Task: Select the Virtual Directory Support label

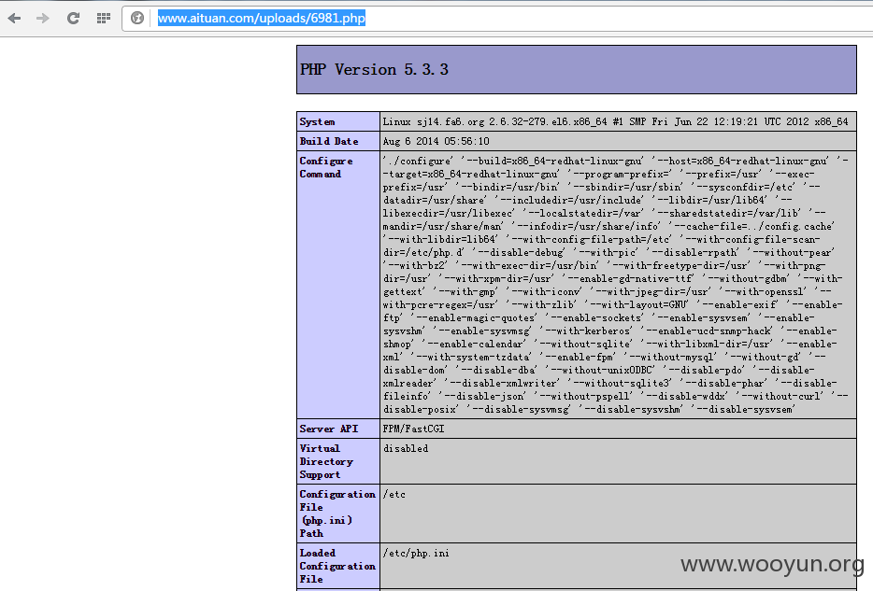Action: tap(326, 461)
